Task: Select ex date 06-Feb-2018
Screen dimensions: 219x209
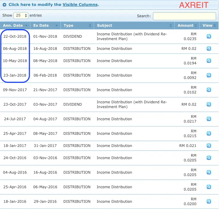Action: coord(45,75)
